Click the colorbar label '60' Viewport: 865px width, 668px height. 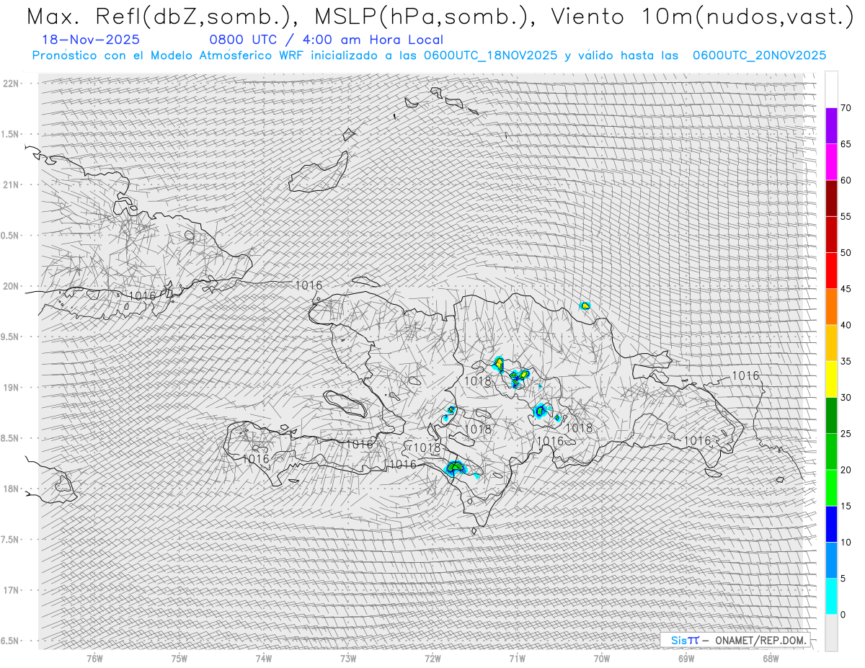(846, 180)
